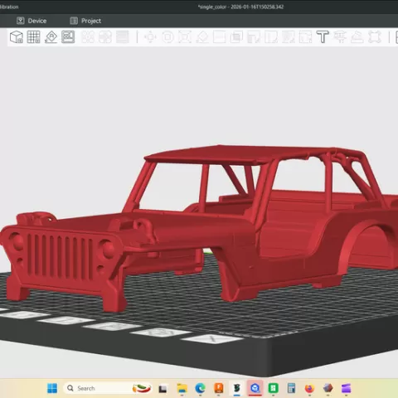Open Firefox from the taskbar
This screenshot has height=398, width=398.
[309, 388]
